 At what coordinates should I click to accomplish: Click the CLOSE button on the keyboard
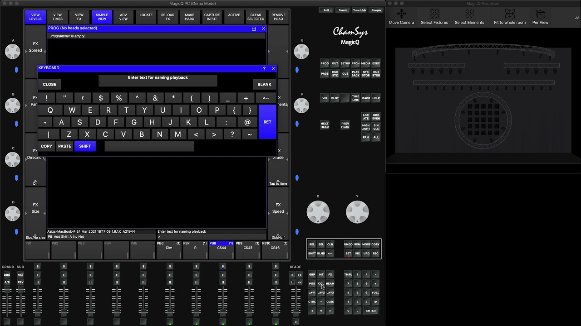(x=49, y=84)
